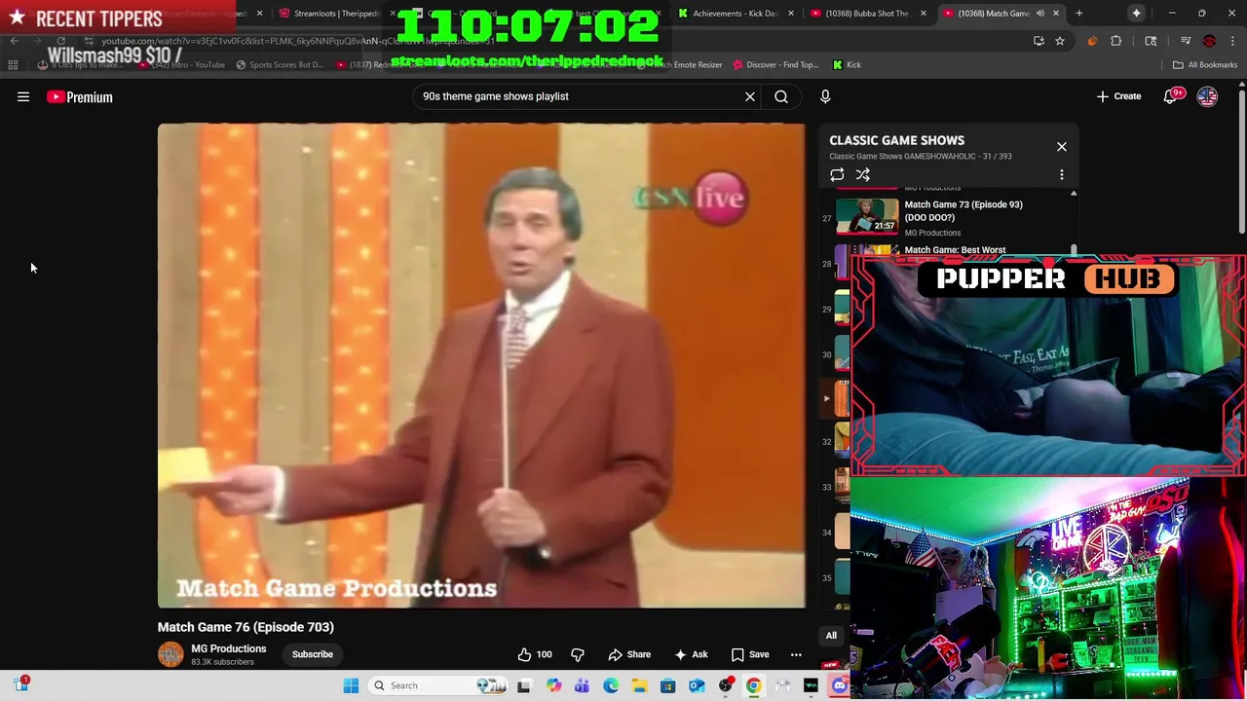The image size is (1247, 701).
Task: Open the Chrome extensions puzzle icon
Action: coord(1116,41)
